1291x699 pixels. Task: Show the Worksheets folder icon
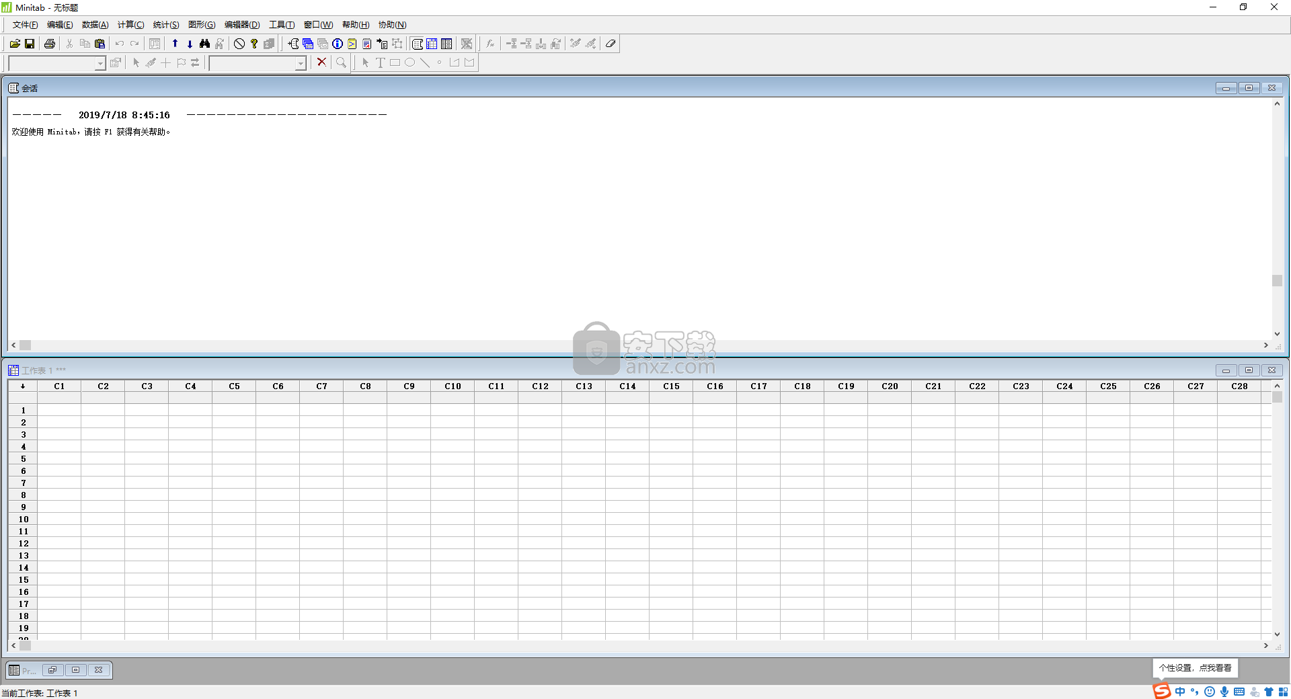308,44
